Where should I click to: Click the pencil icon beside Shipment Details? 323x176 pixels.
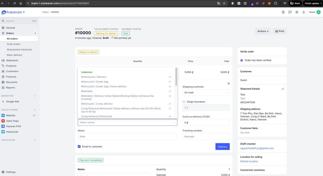283,89
